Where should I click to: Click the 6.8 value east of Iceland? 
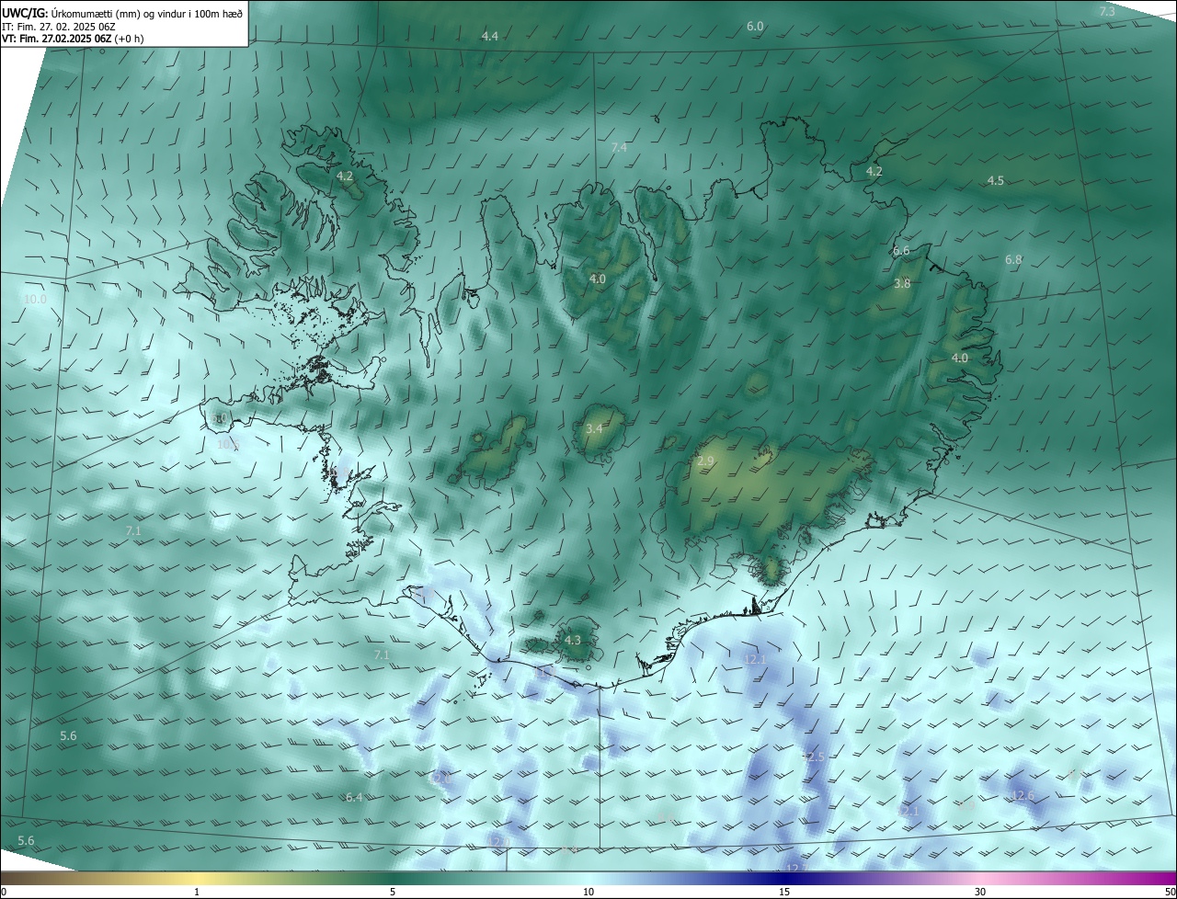click(x=1013, y=260)
